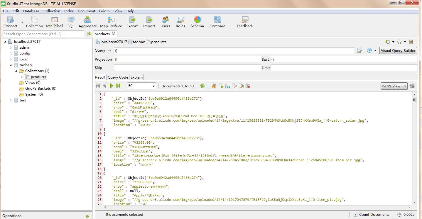
Task: Open the Schema explorer
Action: 197,22
